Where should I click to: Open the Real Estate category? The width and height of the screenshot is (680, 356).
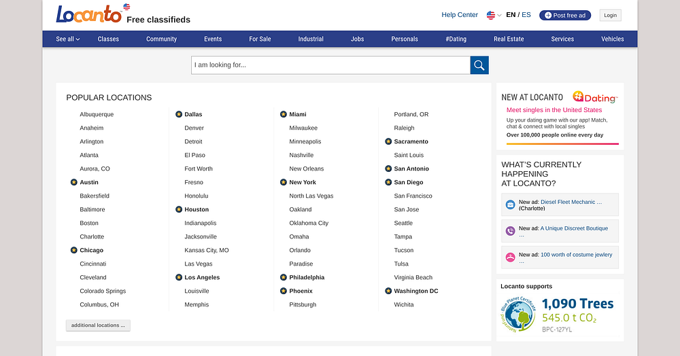509,39
